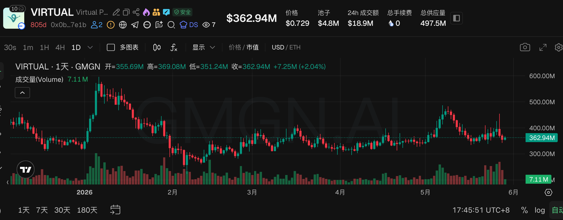Open the go-to-date calendar
The height and width of the screenshot is (220, 563).
115,210
